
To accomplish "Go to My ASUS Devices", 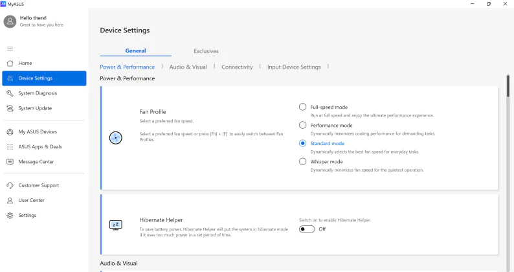I will coord(44,131).
